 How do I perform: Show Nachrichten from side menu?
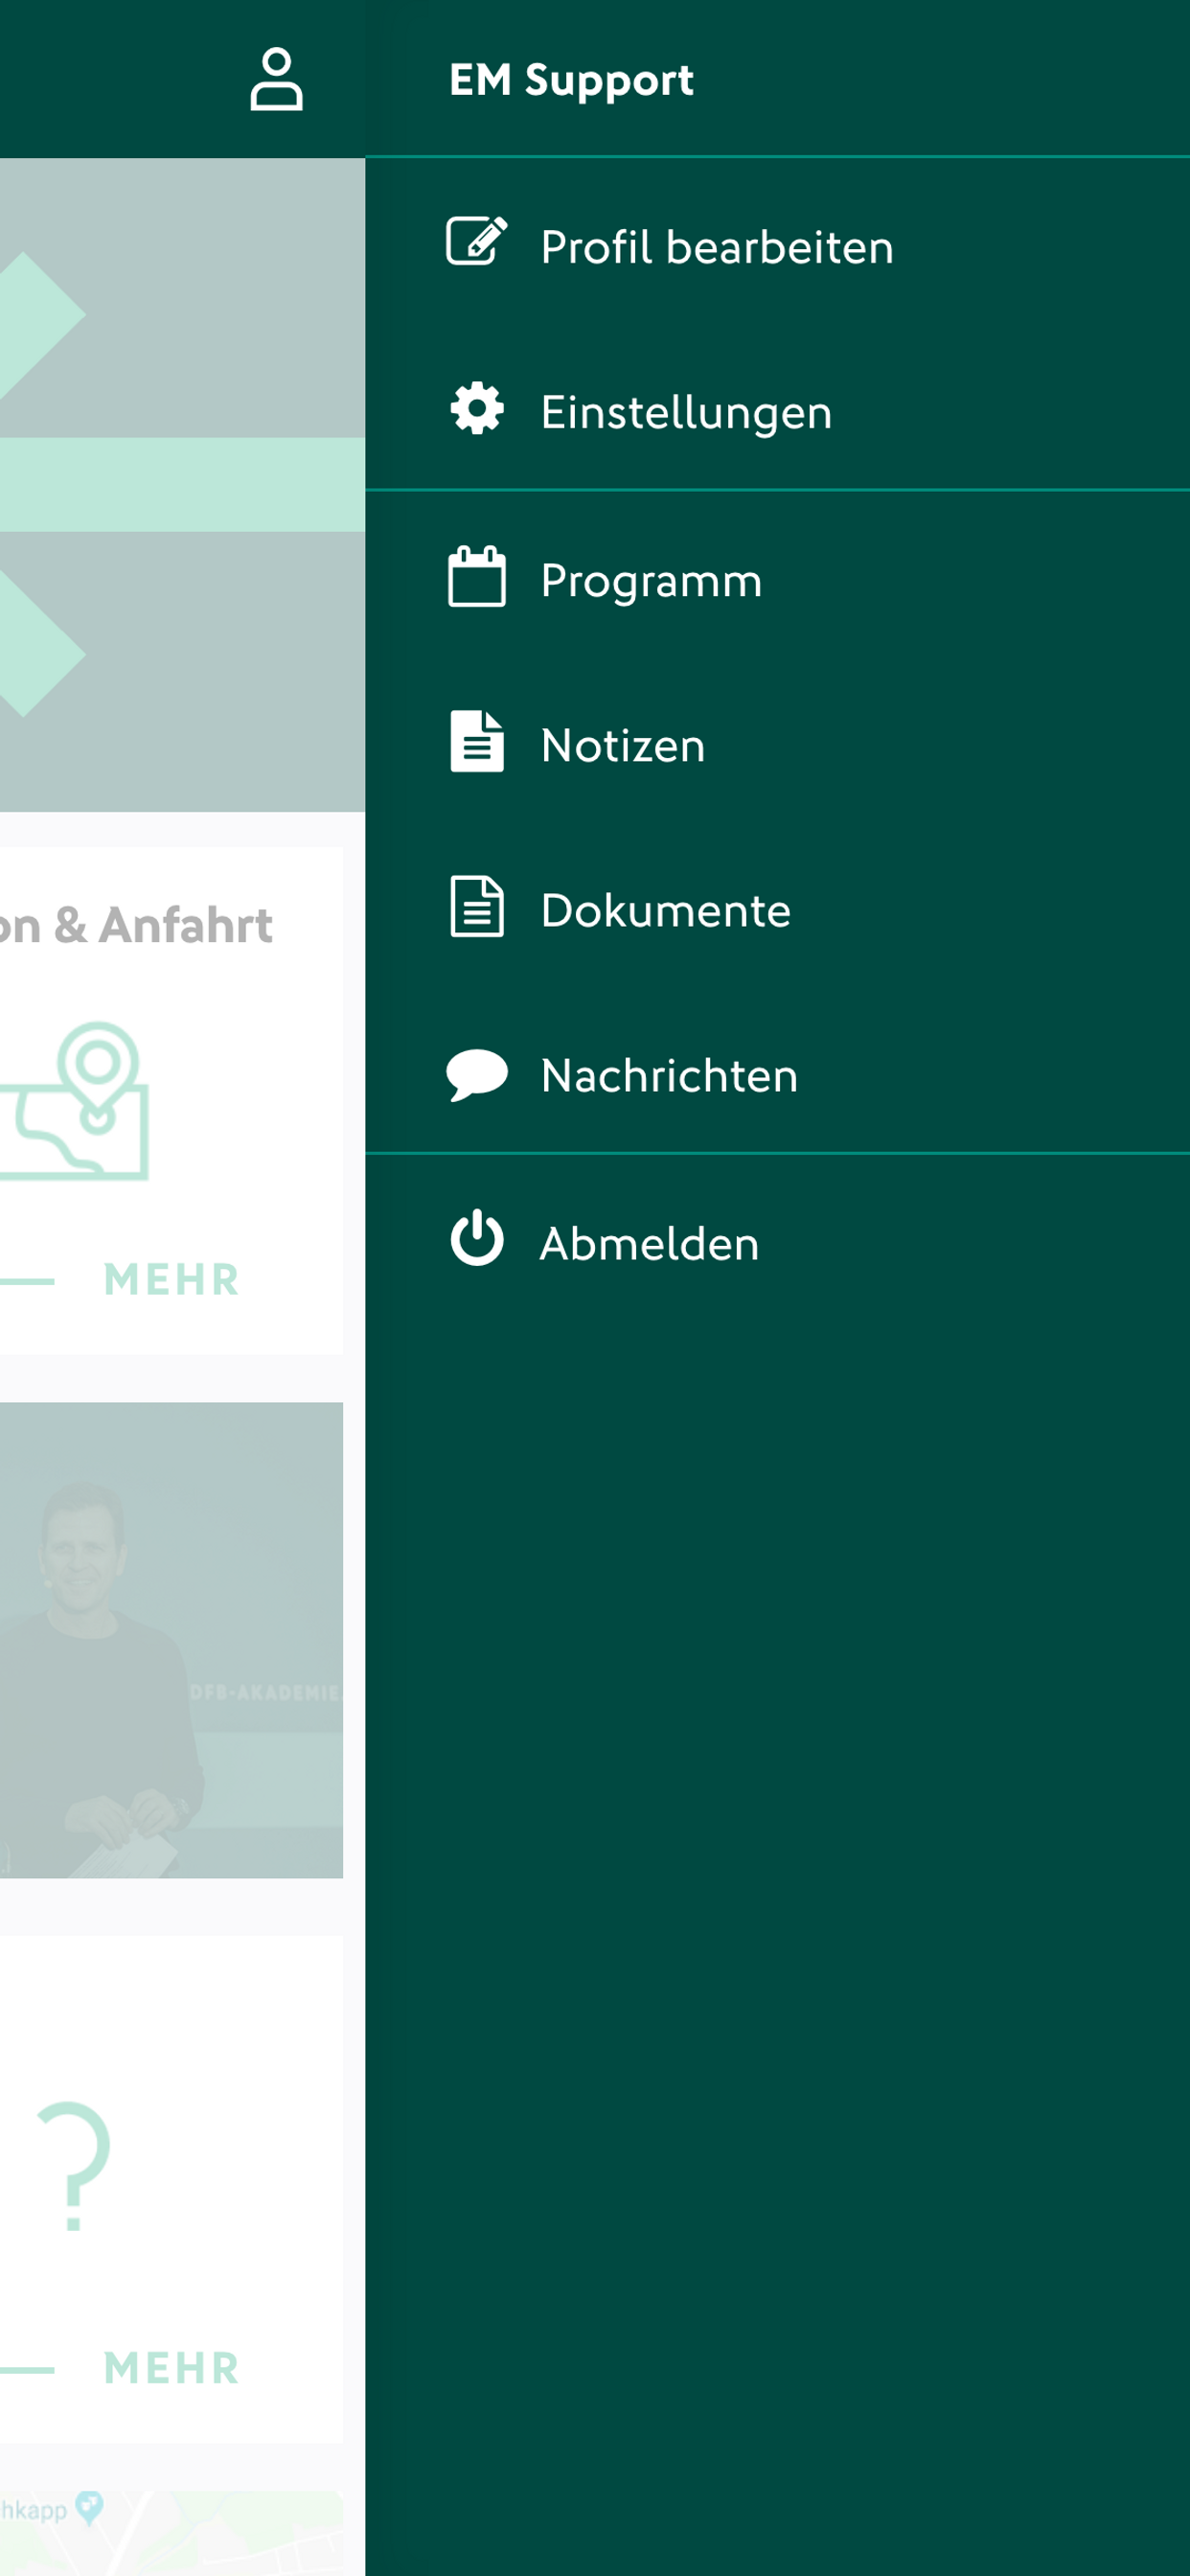coord(777,1075)
